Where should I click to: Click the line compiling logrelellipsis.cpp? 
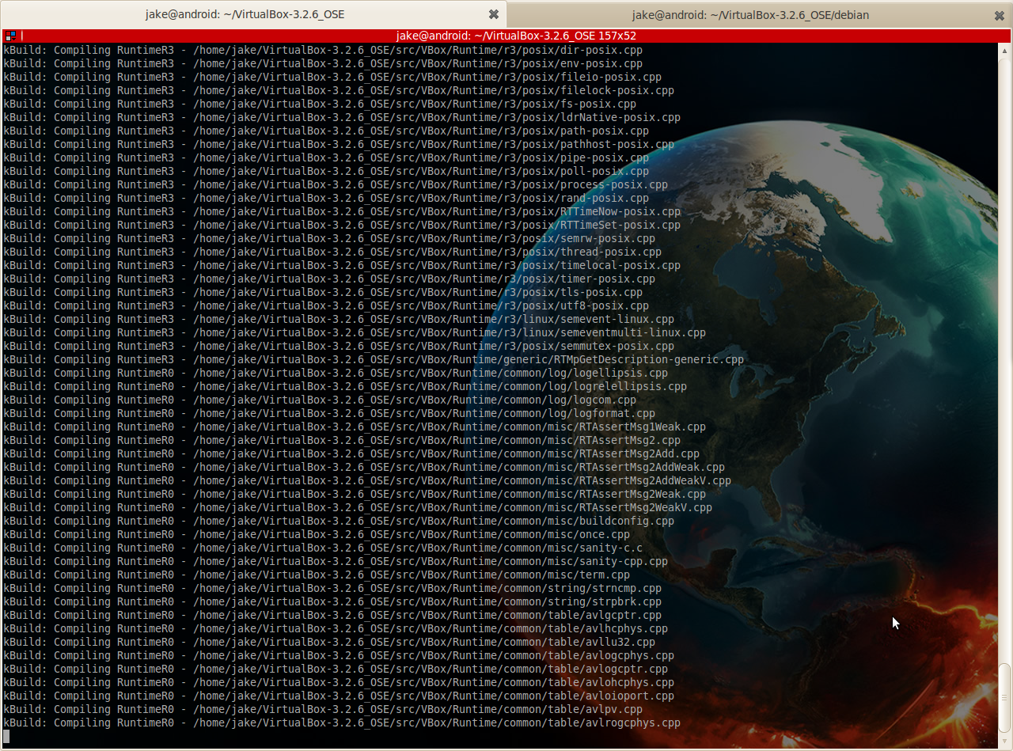345,386
